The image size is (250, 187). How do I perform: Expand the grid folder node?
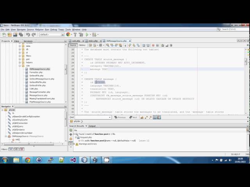tap(20, 59)
